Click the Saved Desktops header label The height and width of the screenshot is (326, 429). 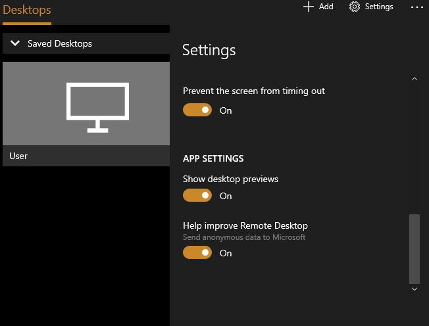pyautogui.click(x=60, y=43)
